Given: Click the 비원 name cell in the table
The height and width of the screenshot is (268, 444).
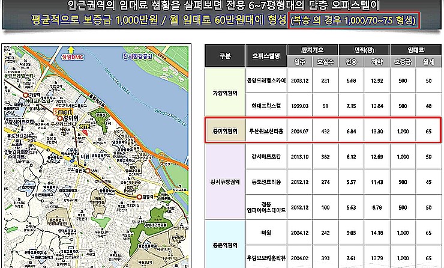Looking at the screenshot, I should [266, 233].
